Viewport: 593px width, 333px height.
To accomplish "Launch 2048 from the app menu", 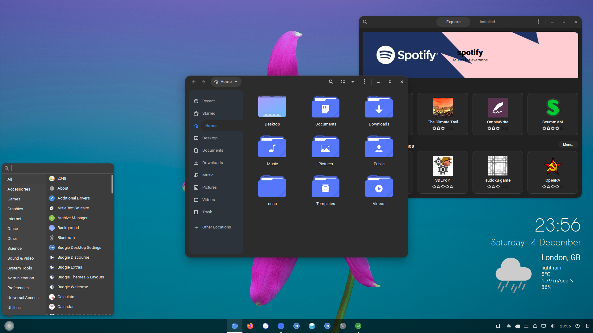I will tap(79, 179).
